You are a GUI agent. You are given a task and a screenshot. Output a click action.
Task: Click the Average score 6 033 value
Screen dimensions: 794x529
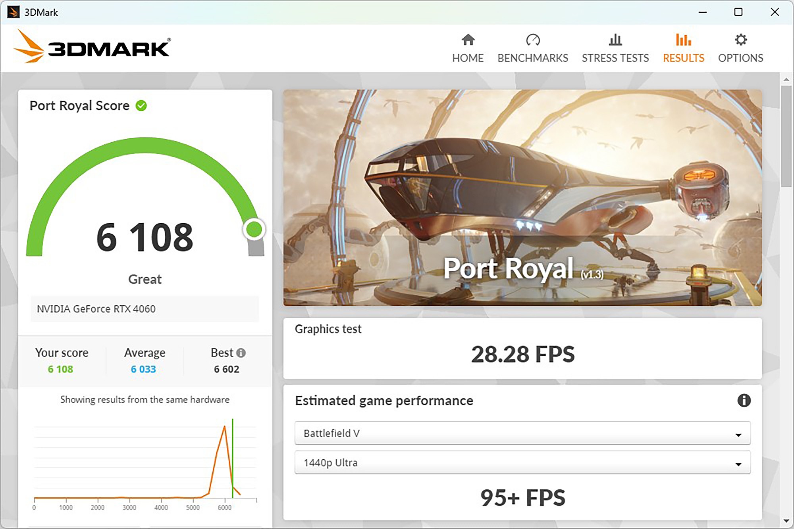tap(143, 369)
